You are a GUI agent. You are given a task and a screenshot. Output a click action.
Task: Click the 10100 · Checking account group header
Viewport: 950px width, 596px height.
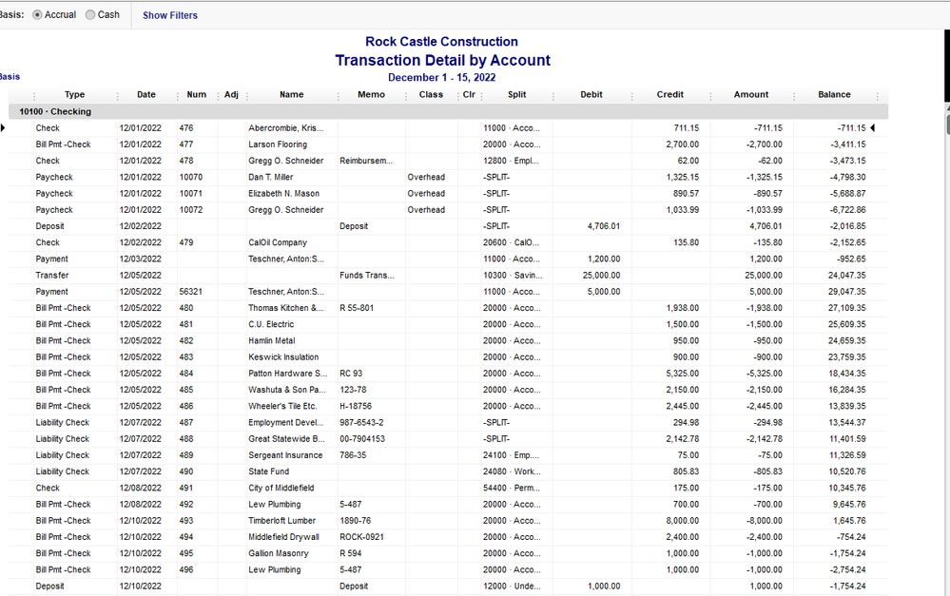[x=55, y=111]
